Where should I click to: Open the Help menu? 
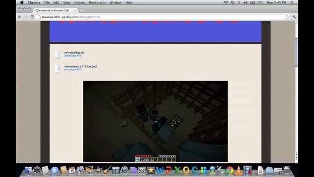click(129, 2)
